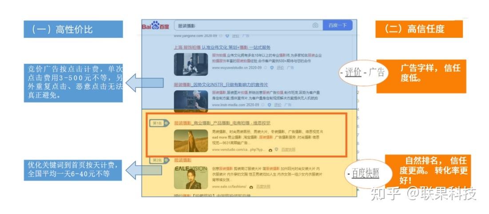Open camera image search in search box
The image size is (489, 214).
(x=315, y=25)
